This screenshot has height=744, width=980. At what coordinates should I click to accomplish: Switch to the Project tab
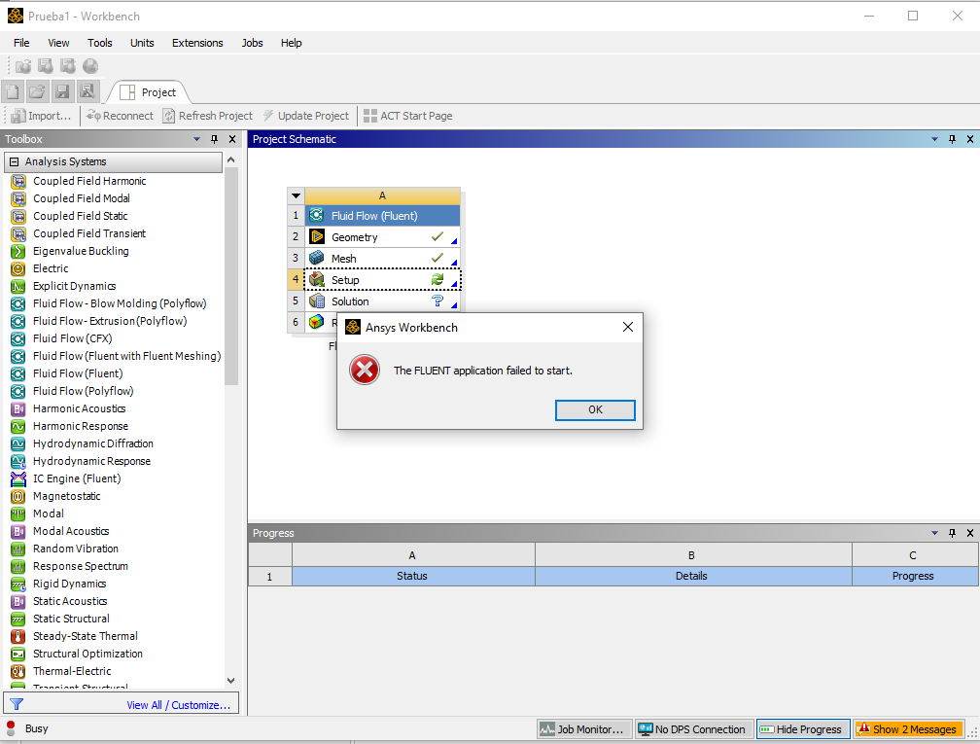[x=149, y=92]
